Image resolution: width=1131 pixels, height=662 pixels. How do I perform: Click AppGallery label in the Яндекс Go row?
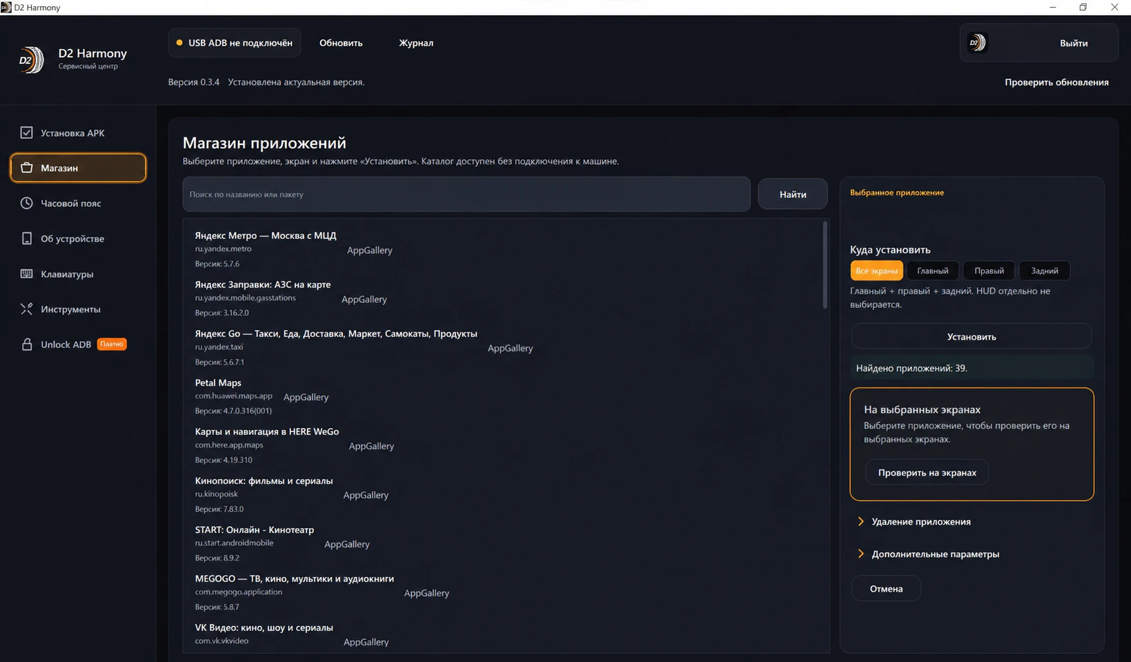[510, 348]
